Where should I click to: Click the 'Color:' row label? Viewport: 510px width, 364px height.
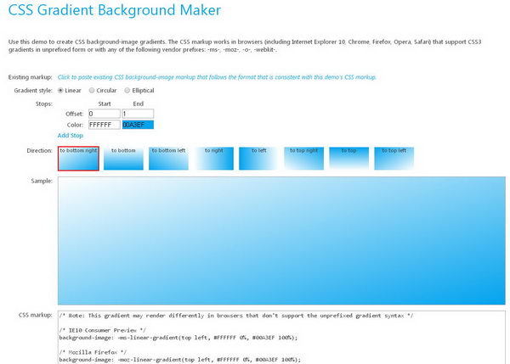(x=75, y=125)
